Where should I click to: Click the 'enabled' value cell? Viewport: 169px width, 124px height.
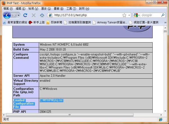(x=96, y=83)
